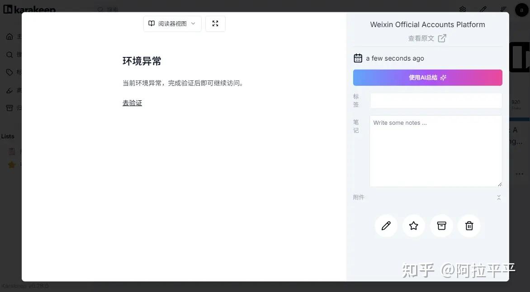This screenshot has width=530, height=292.
Task: Collapse the 附件 attachments section chevron
Action: pyautogui.click(x=499, y=197)
